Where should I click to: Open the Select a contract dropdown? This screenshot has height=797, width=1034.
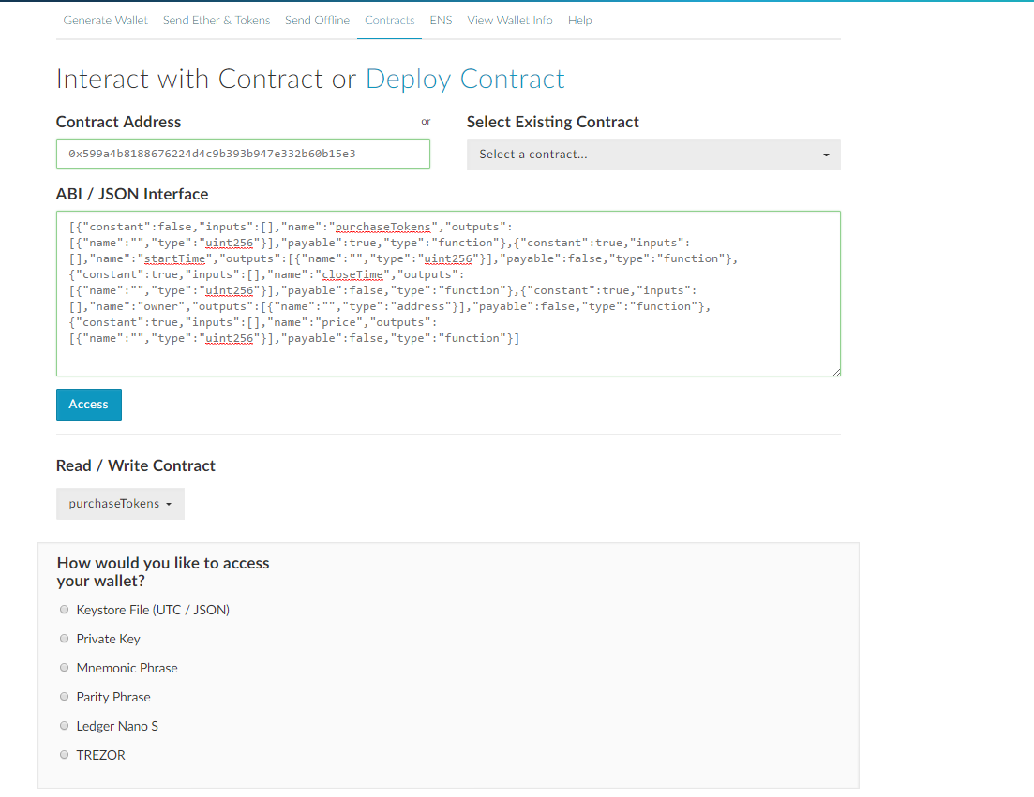[x=653, y=155]
